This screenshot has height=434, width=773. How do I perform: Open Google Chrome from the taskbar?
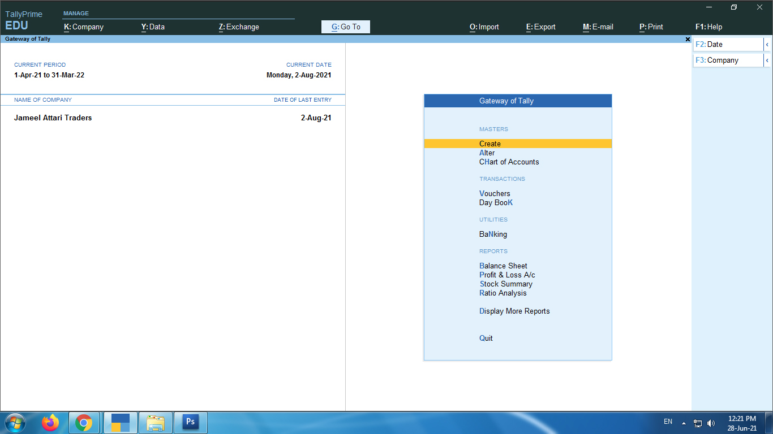84,423
